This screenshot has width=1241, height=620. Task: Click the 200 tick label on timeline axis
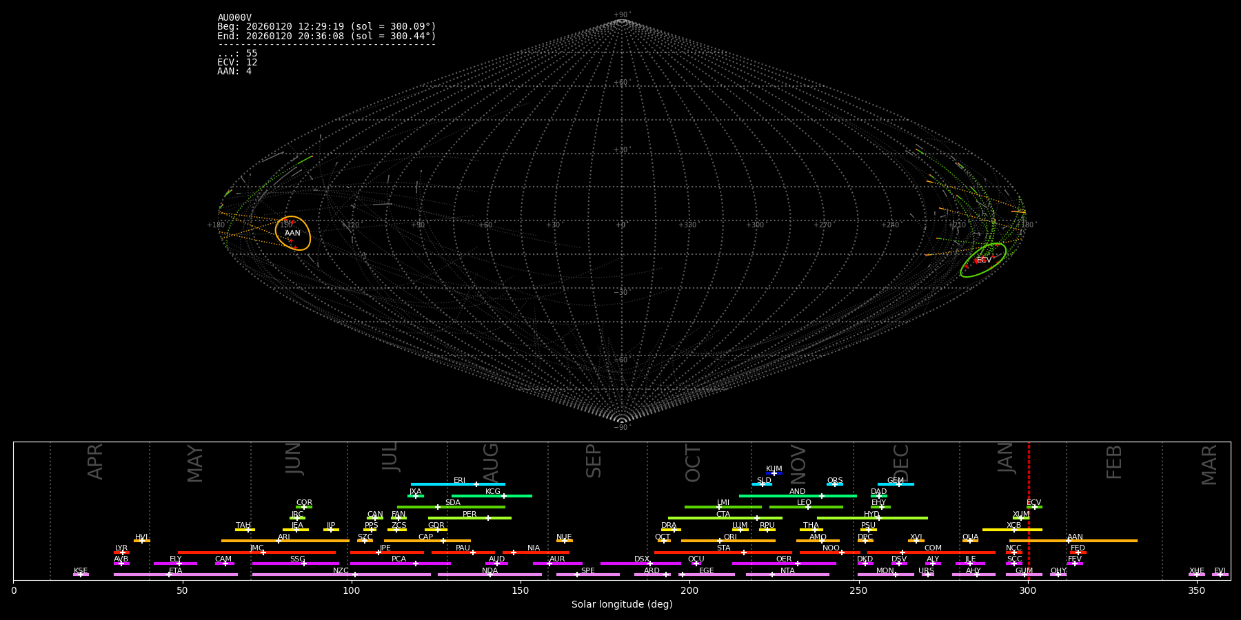[x=689, y=590]
